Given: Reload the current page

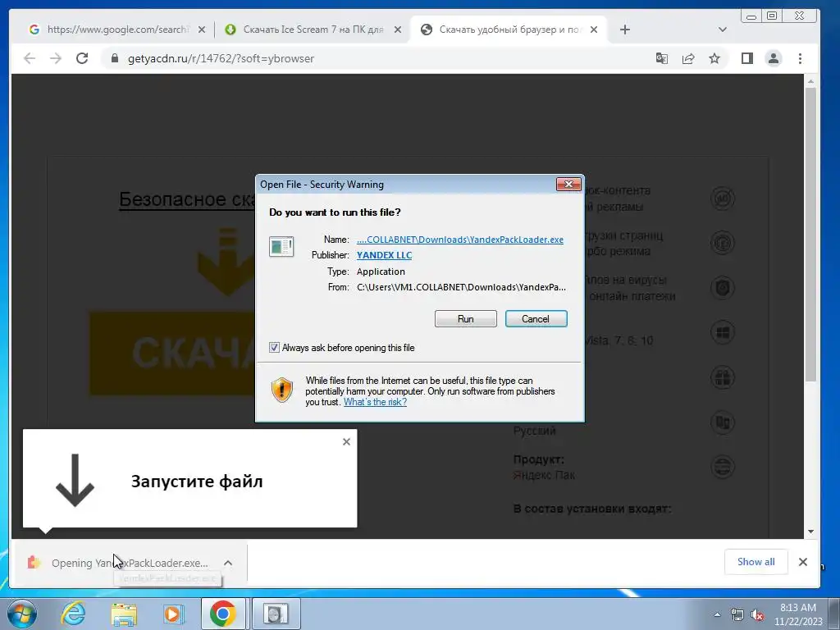Looking at the screenshot, I should 82,58.
